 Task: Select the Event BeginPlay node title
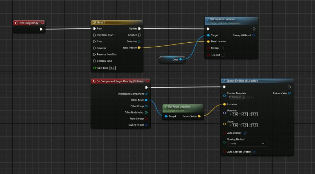27,23
